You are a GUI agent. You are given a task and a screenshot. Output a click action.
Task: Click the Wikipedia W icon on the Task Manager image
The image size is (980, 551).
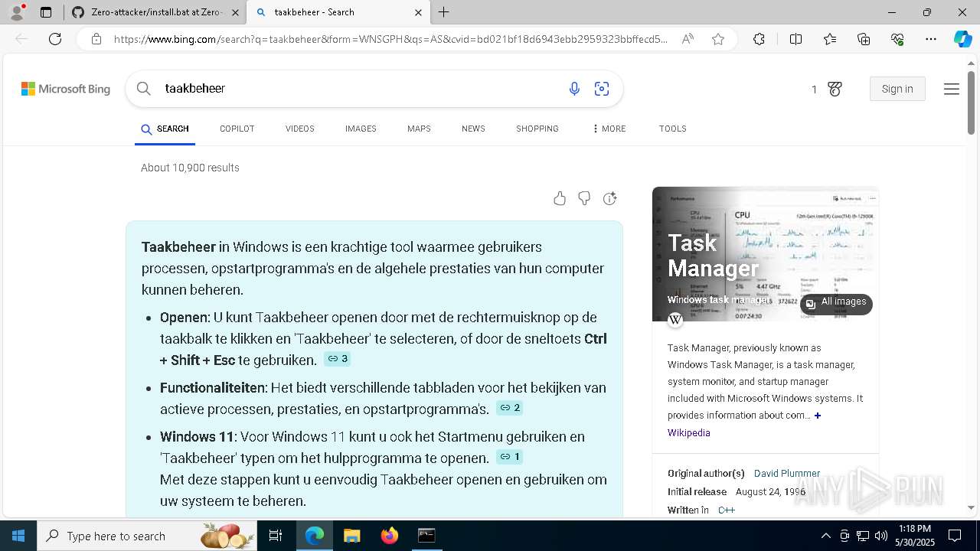click(675, 320)
